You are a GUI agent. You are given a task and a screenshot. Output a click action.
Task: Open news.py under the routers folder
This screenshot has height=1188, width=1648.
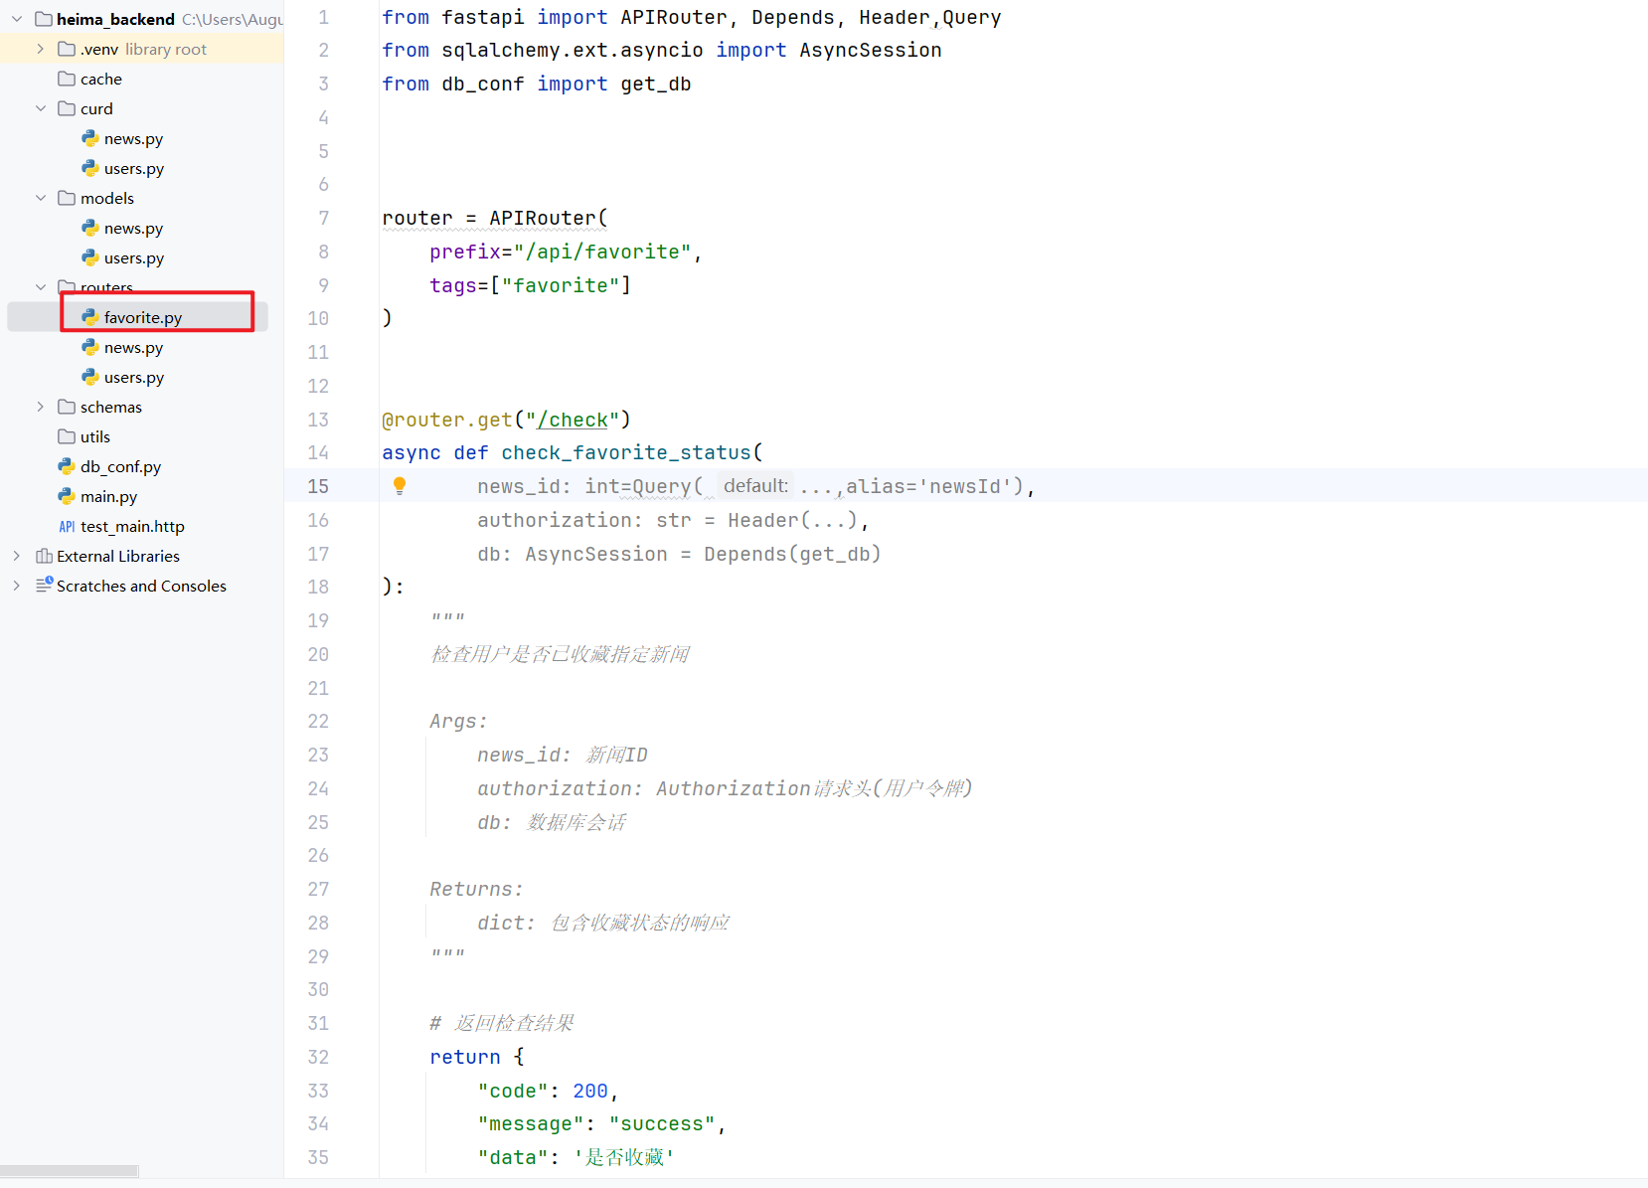click(133, 347)
